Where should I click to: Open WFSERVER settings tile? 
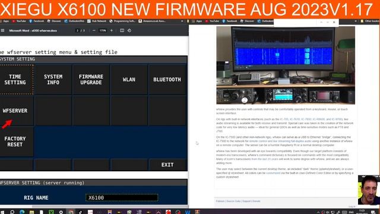point(15,111)
